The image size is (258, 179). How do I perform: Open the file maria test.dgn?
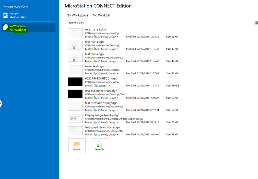point(94,66)
